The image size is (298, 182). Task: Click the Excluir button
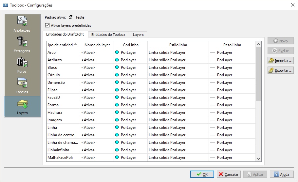[281, 51]
